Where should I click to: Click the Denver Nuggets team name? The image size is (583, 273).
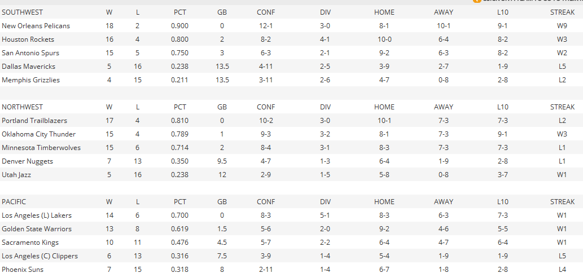point(27,161)
